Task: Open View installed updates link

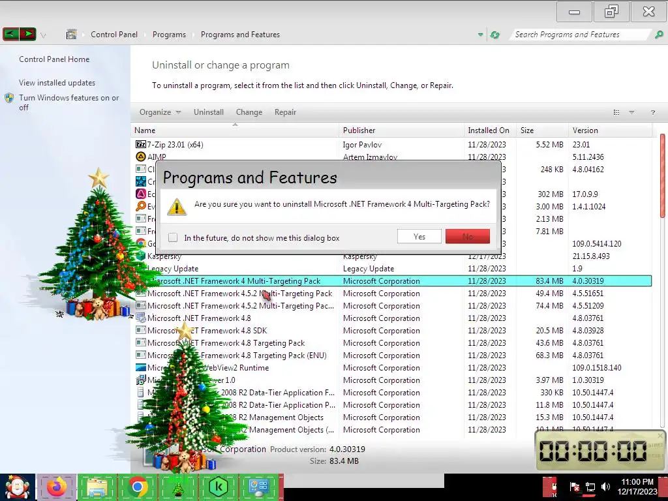Action: click(x=57, y=83)
